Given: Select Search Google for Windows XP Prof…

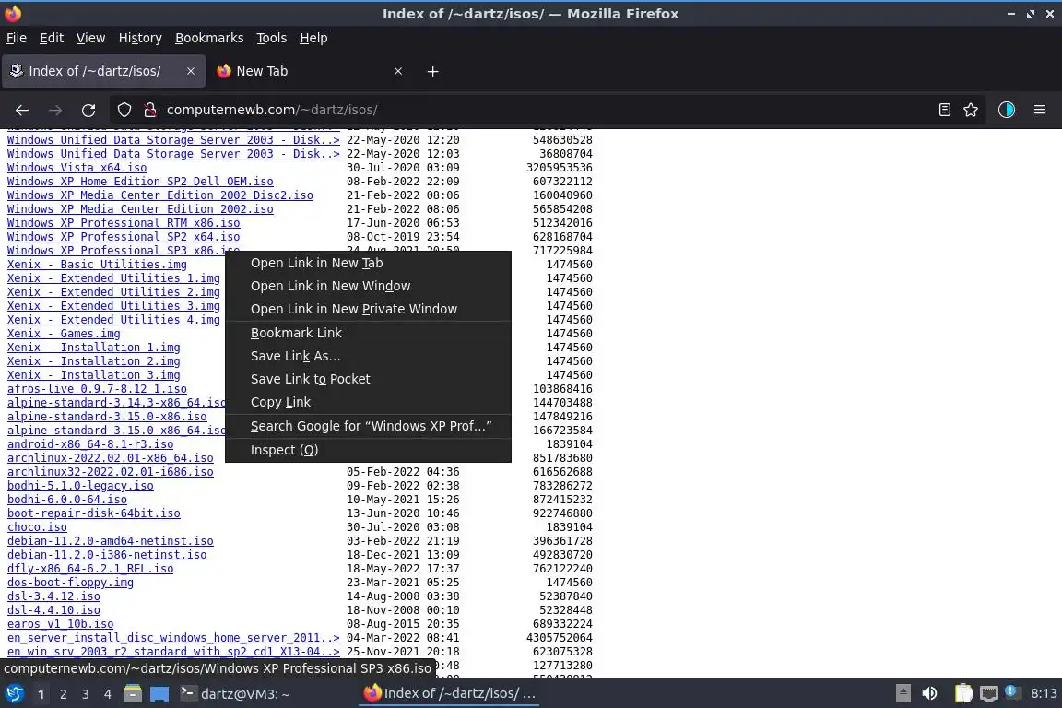Looking at the screenshot, I should pyautogui.click(x=368, y=426).
